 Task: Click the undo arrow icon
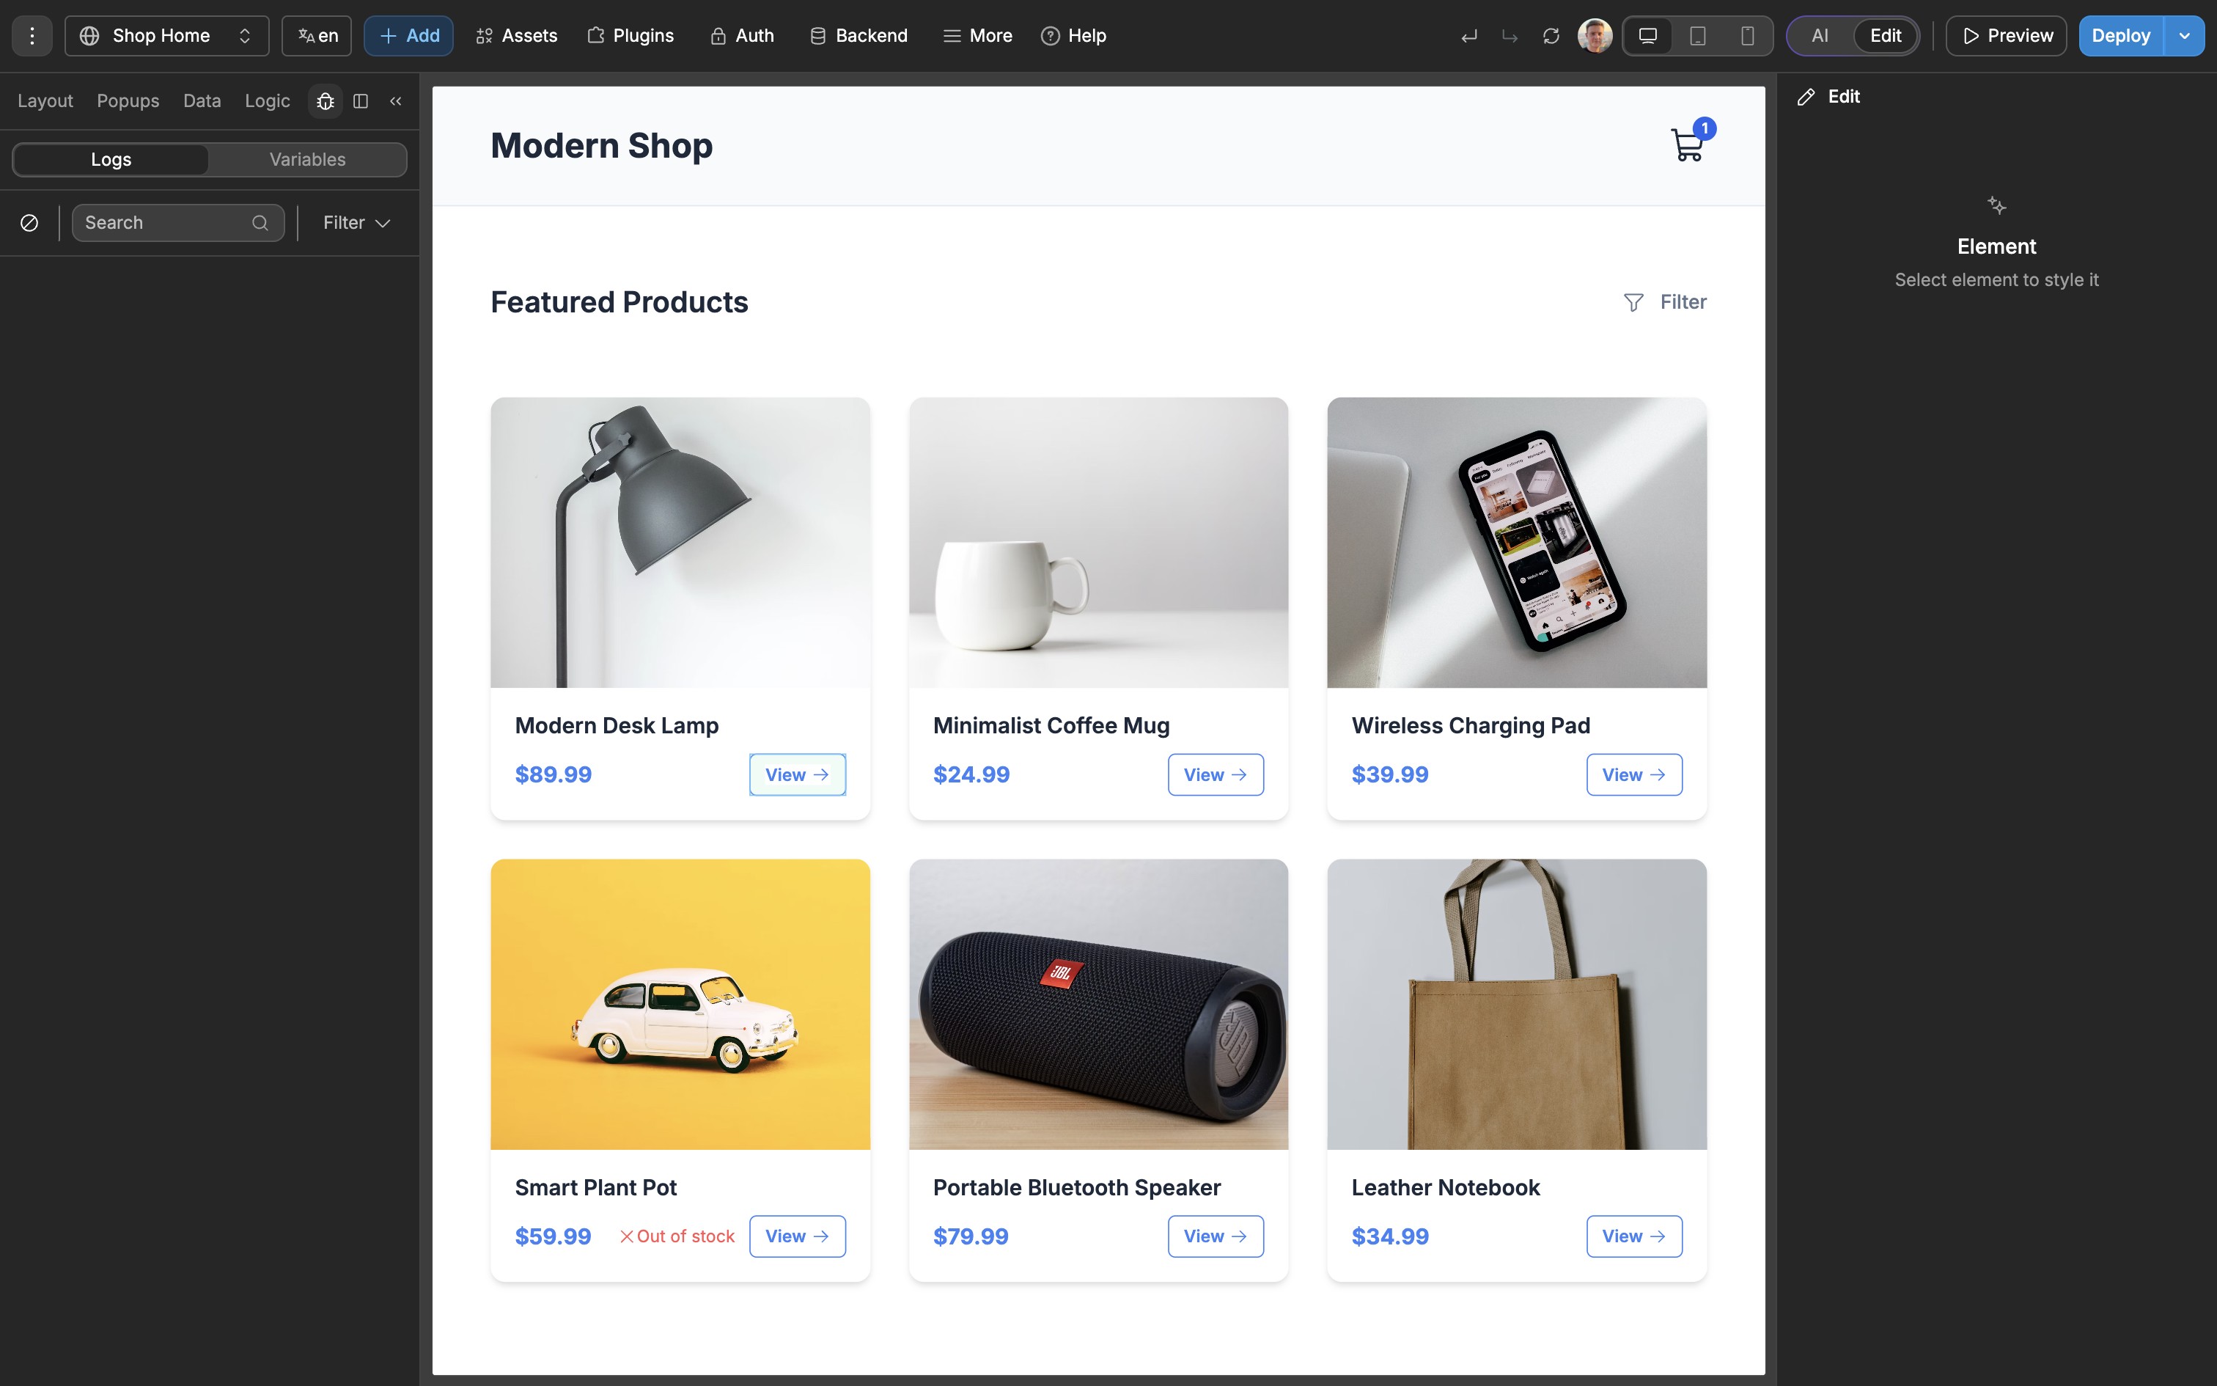pyautogui.click(x=1469, y=36)
